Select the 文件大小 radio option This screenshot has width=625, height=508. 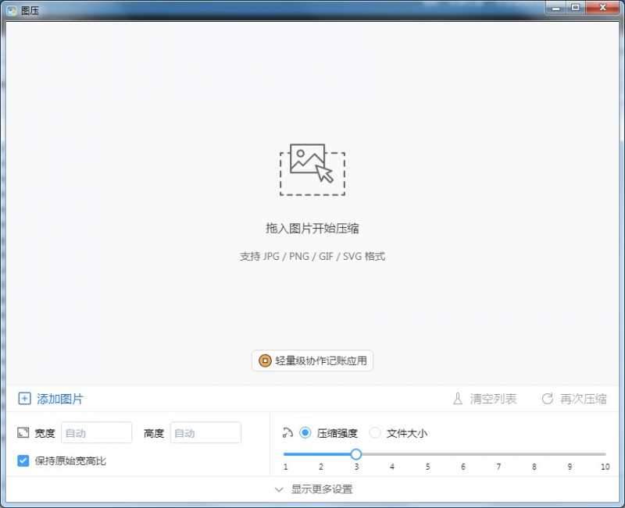click(x=375, y=432)
